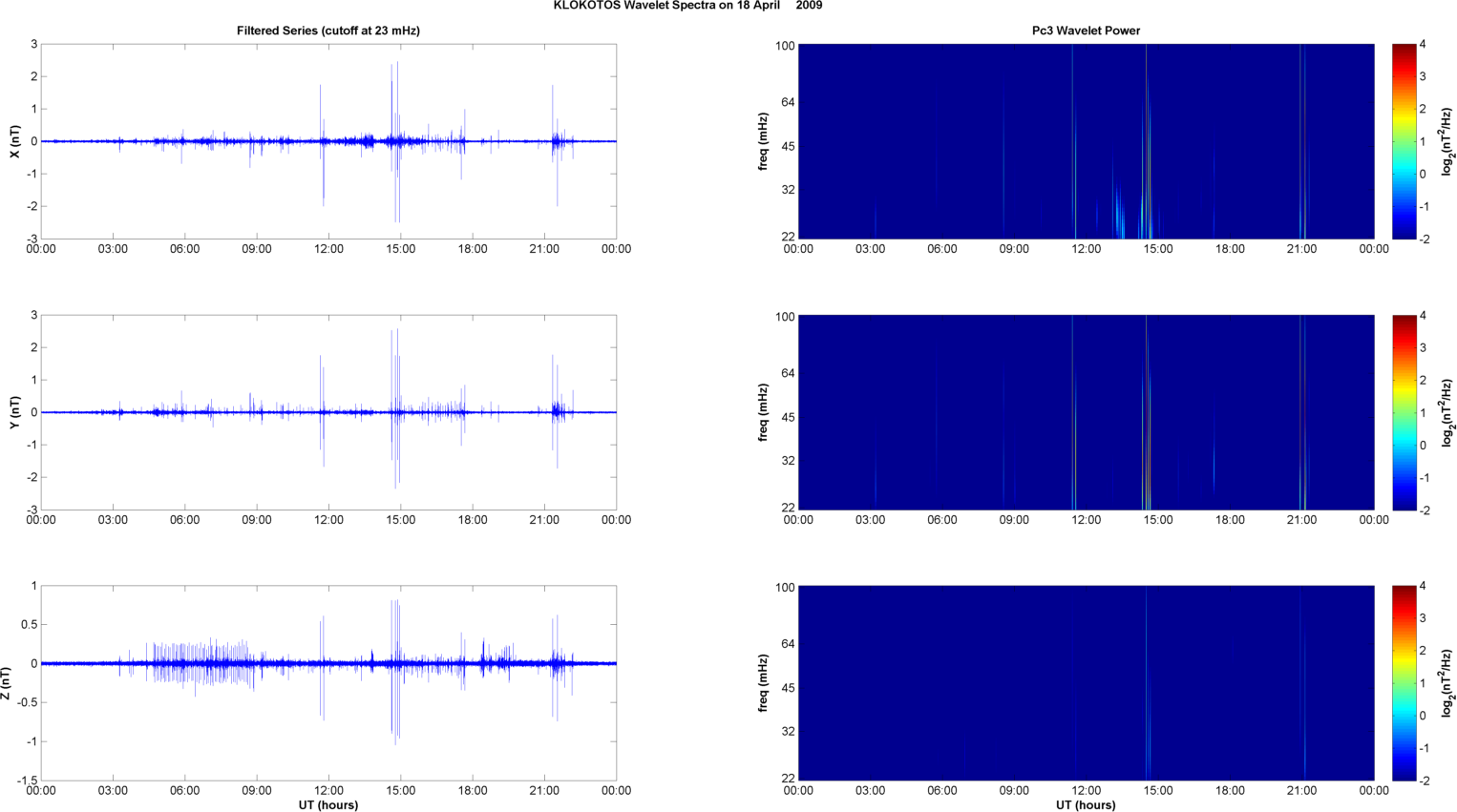Click the 21:00 tick under Z time series
This screenshot has width=1457, height=812.
click(x=544, y=790)
